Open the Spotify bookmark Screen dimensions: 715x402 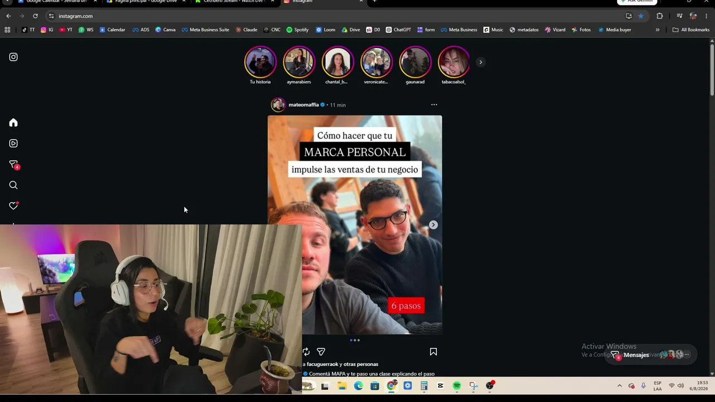click(x=297, y=30)
